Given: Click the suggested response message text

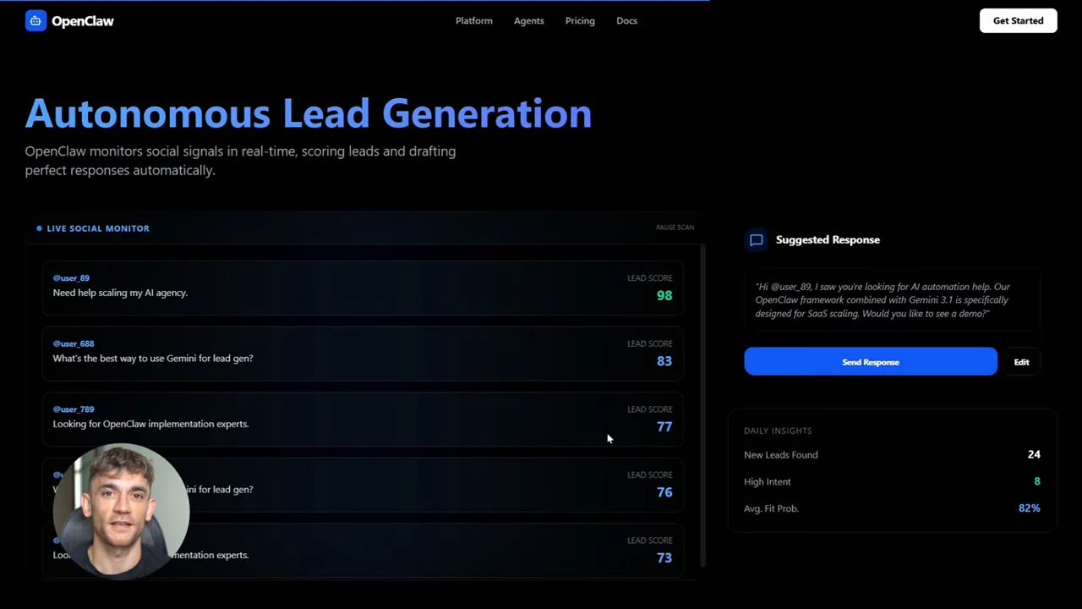Looking at the screenshot, I should coord(883,300).
